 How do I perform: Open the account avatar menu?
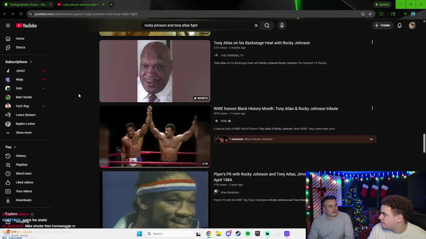[412, 25]
